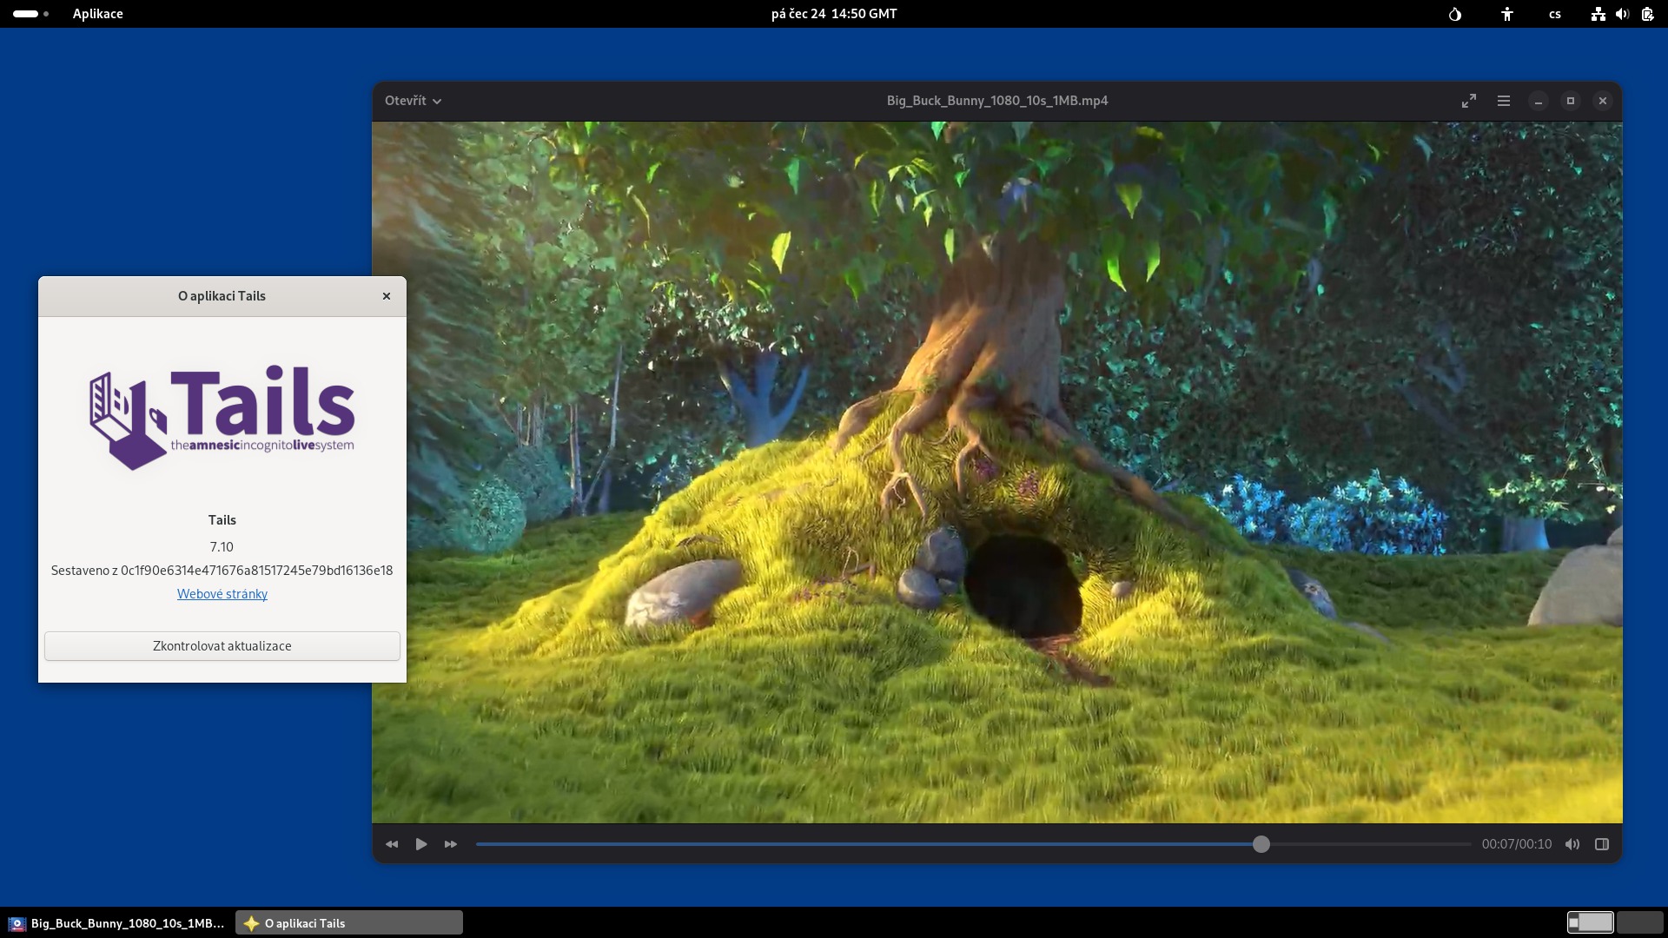Open the accessibility menu in the top bar
This screenshot has height=938, width=1668.
pos(1507,14)
